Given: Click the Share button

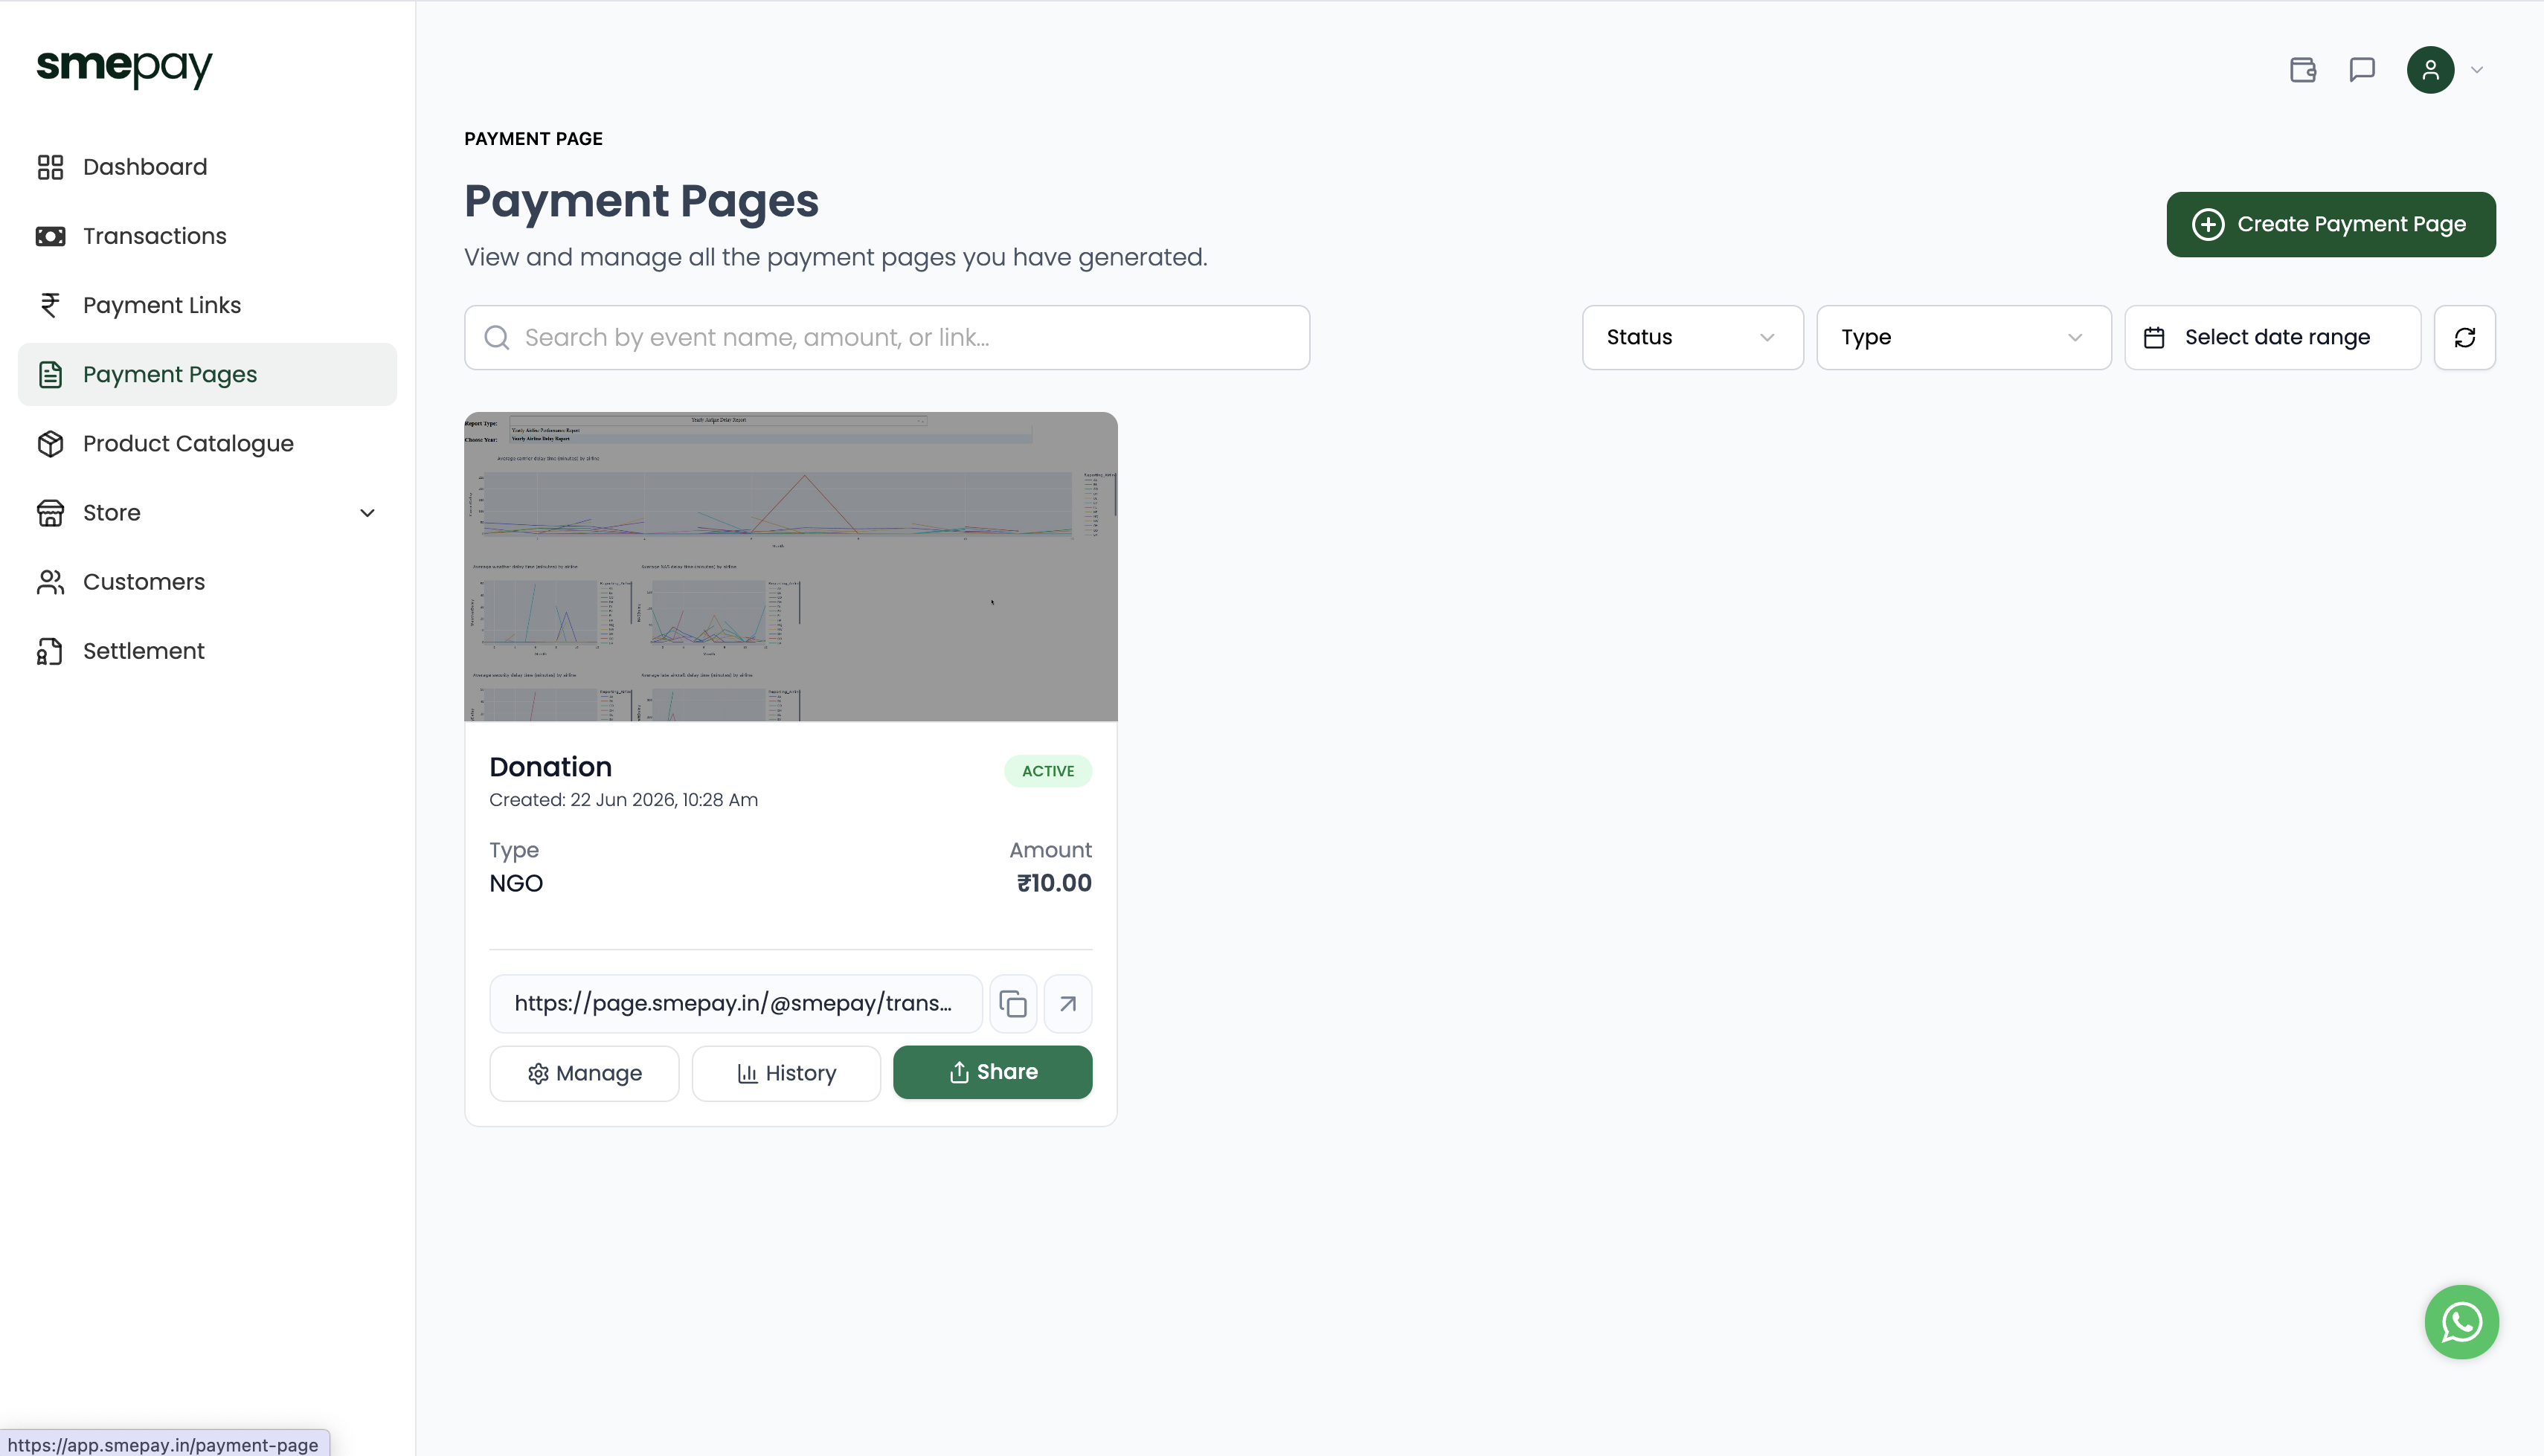Looking at the screenshot, I should (x=992, y=1072).
